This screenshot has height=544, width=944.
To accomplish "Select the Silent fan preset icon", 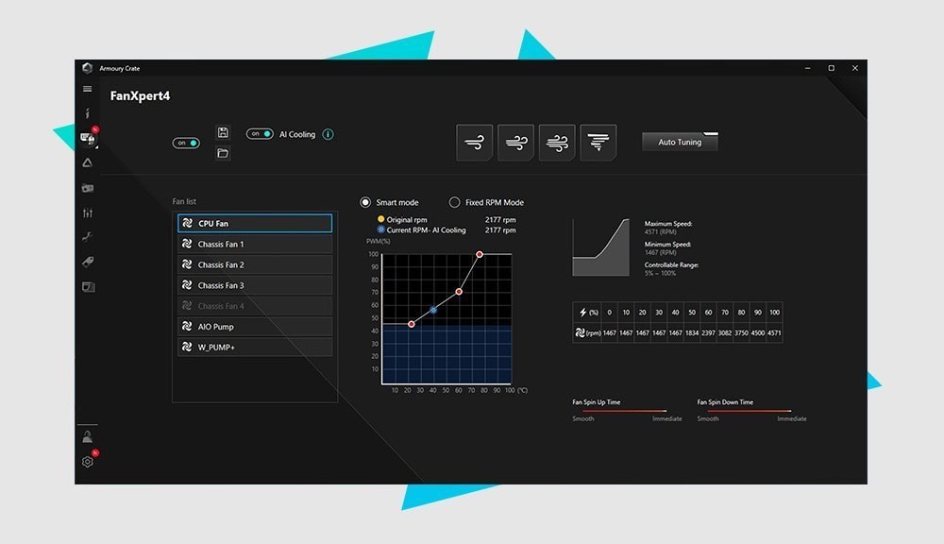I will 475,143.
